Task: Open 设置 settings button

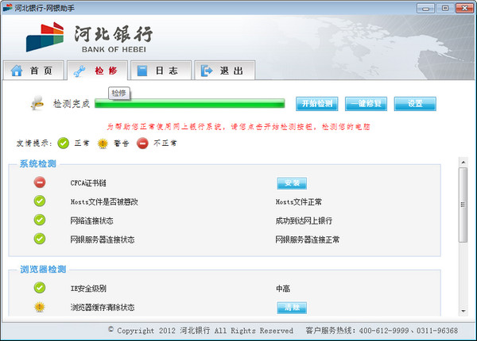Action: (x=415, y=104)
